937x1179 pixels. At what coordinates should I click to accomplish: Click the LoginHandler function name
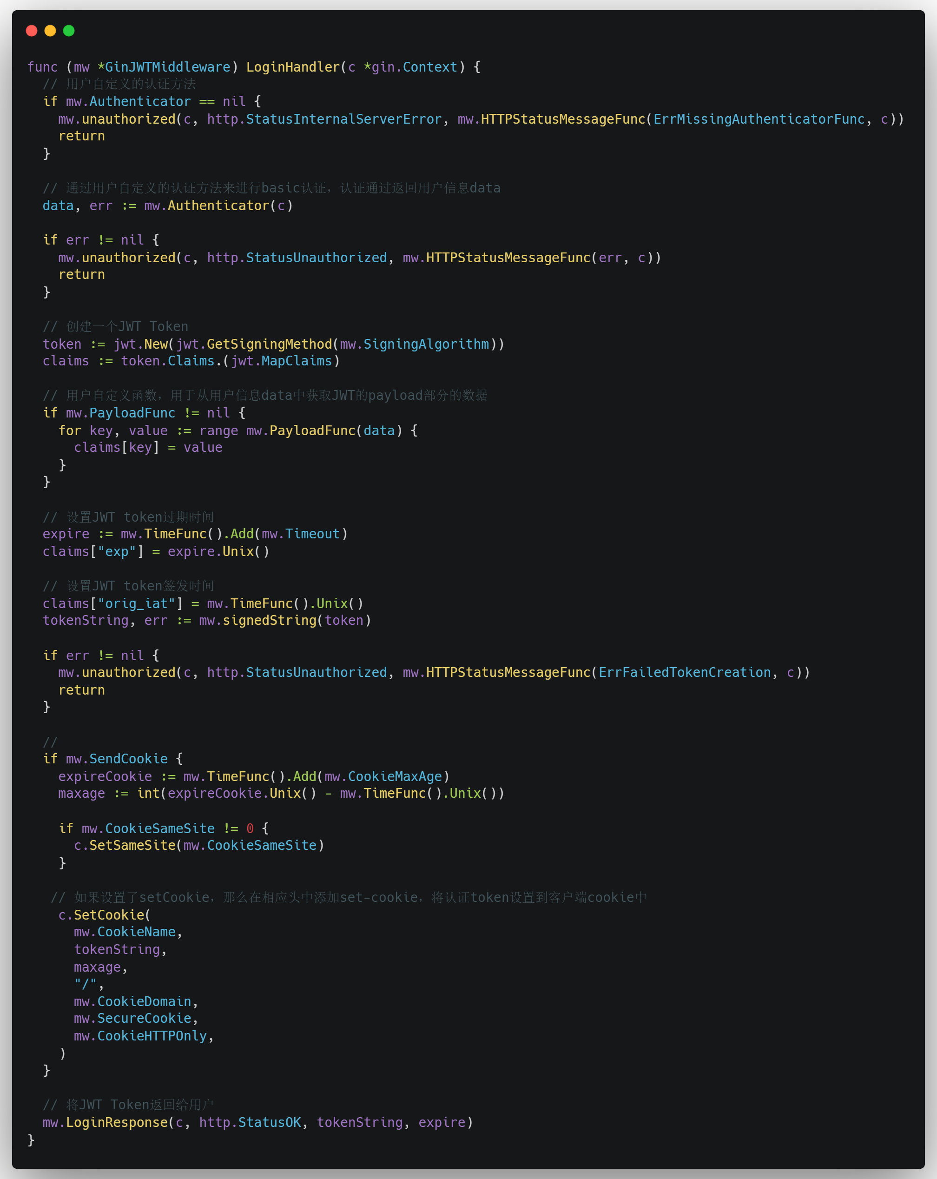[x=293, y=67]
